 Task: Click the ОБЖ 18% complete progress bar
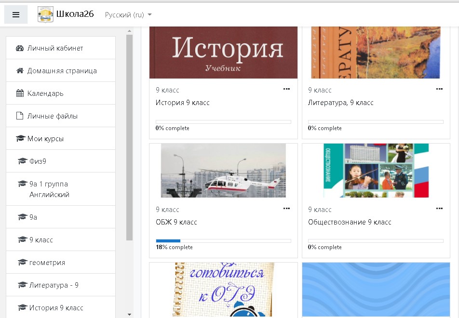(x=223, y=240)
